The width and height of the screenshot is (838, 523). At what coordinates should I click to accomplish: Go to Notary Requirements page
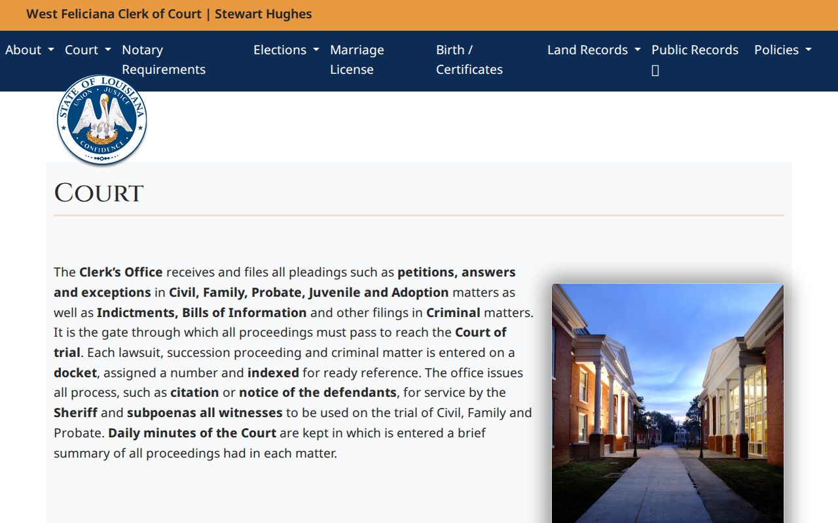point(164,59)
